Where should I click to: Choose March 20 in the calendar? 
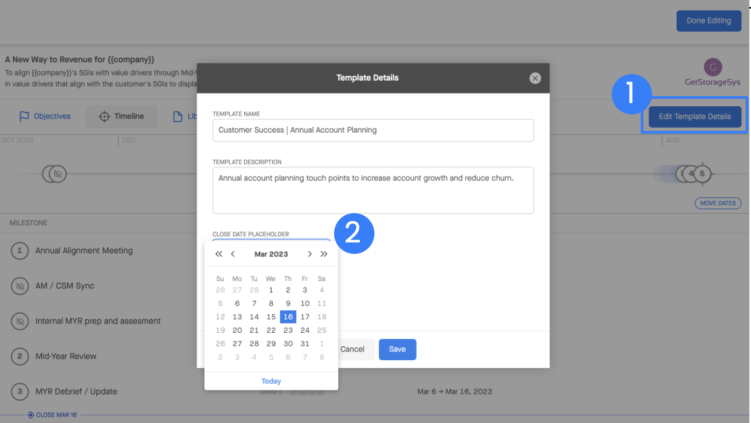(x=237, y=330)
